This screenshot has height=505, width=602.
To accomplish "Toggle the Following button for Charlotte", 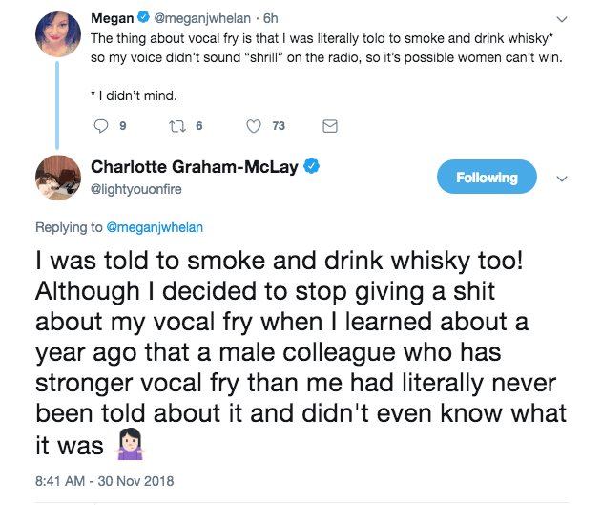I will point(487,178).
